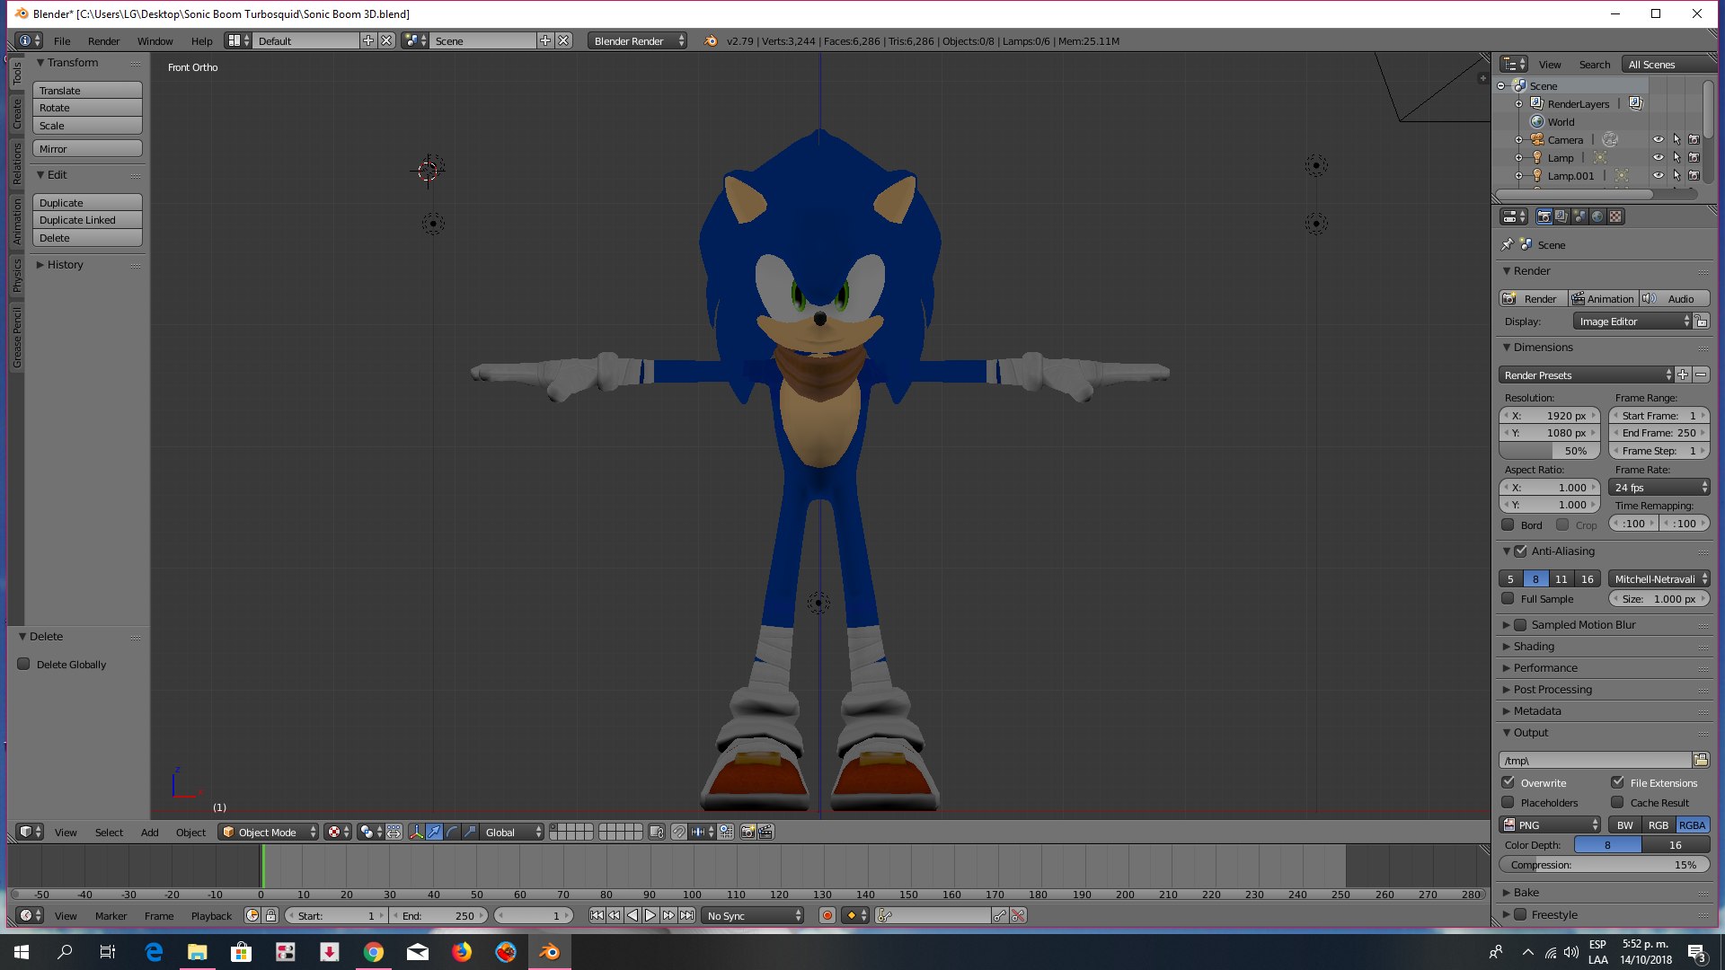Viewport: 1725px width, 970px height.
Task: Adjust the resolution percentage 50% slider
Action: [x=1550, y=450]
